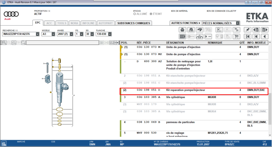Click the split layout view icon

click(111, 43)
